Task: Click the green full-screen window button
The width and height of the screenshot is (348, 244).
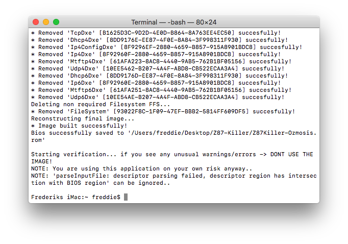Action: (x=56, y=22)
